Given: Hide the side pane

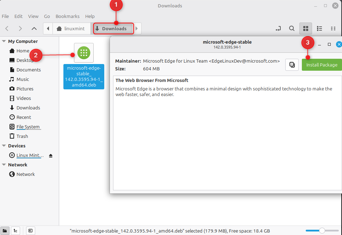Looking at the screenshot, I should tap(30, 230).
